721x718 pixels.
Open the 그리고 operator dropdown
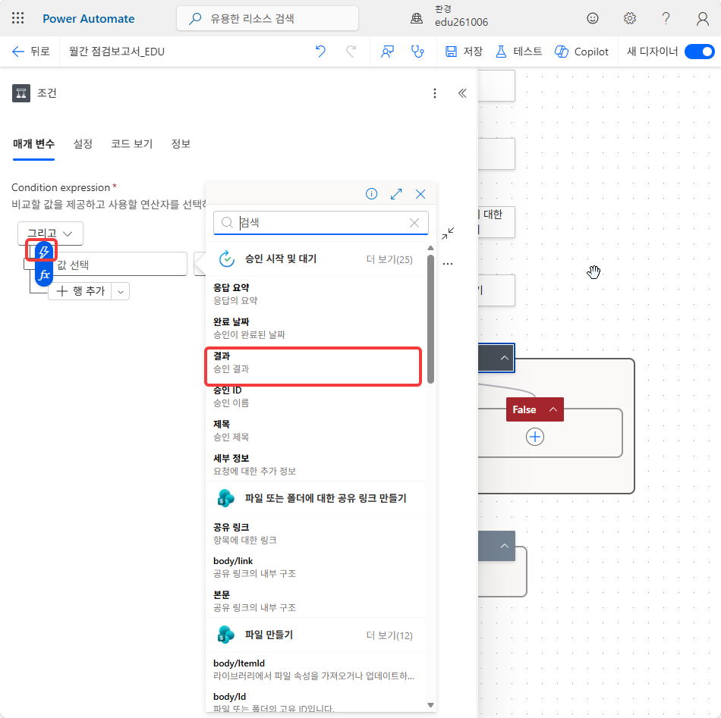click(50, 234)
